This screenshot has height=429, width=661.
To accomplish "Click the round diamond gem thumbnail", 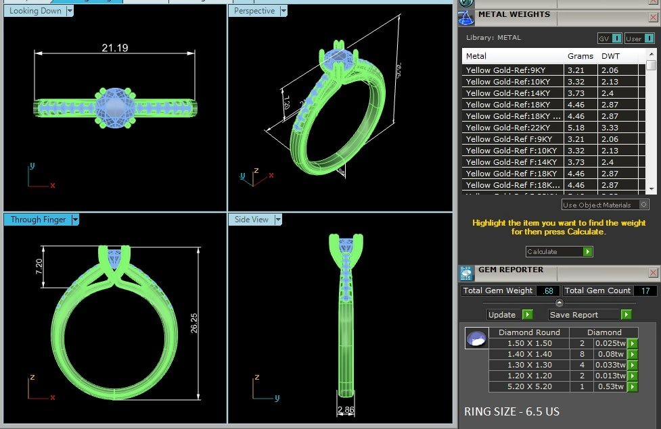I will click(476, 338).
